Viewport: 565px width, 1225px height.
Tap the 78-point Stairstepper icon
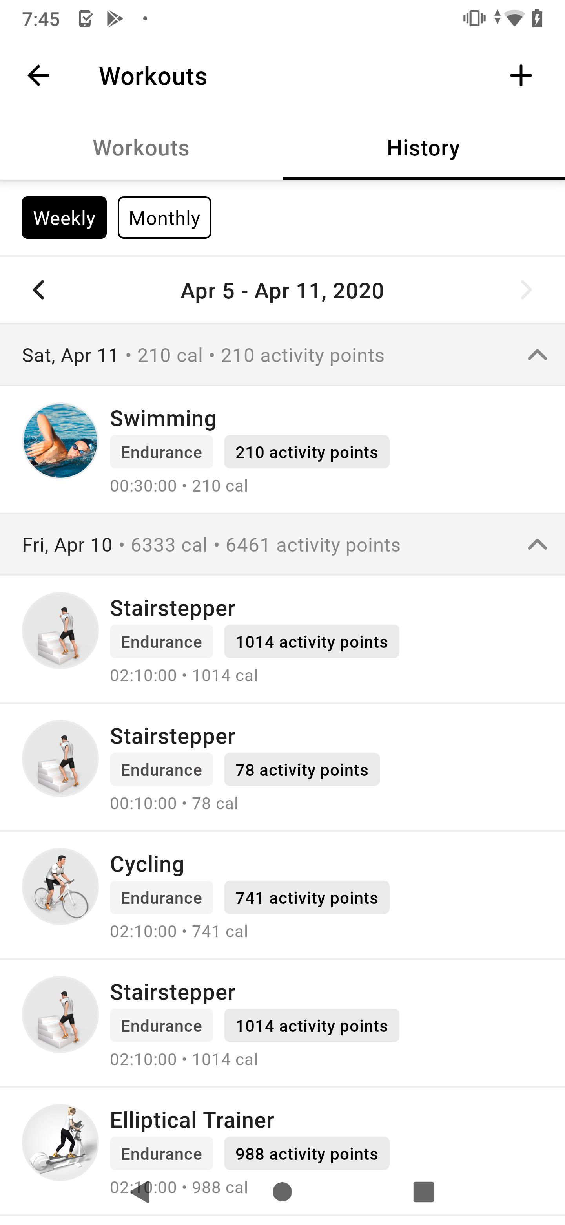click(x=60, y=758)
